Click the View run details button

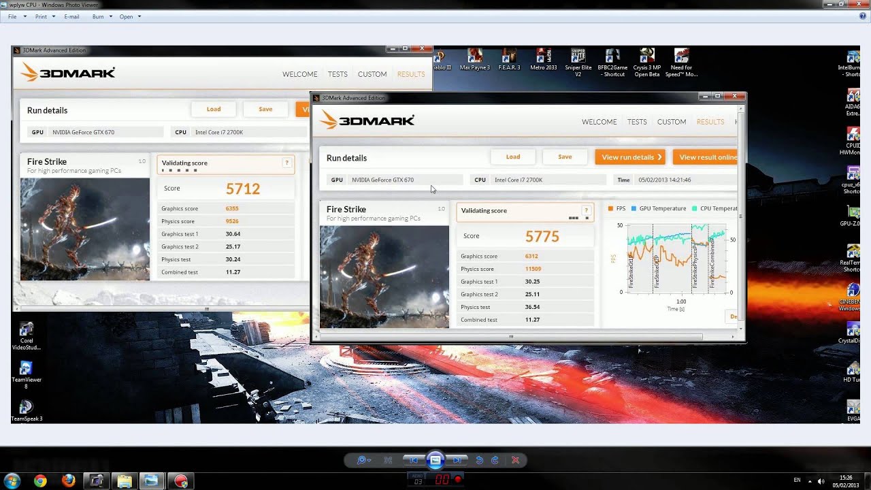pos(630,157)
